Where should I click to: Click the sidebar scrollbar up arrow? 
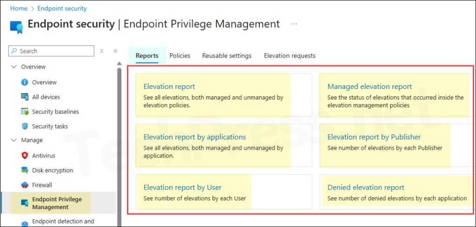point(119,63)
